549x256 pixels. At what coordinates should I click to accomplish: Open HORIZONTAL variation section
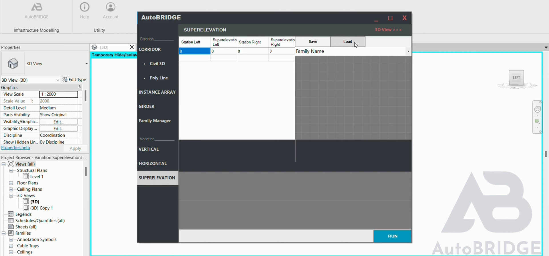pos(152,163)
